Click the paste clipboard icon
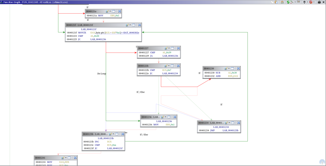The width and height of the screenshot is (326, 166). pos(276,2)
